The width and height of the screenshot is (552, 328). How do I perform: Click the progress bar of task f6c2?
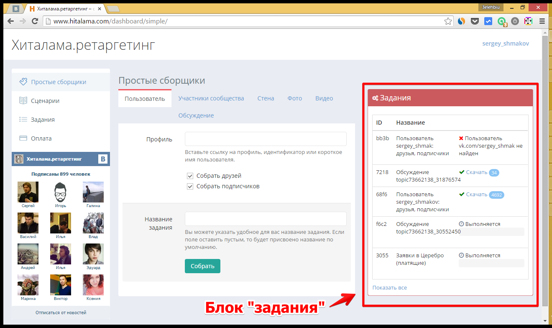[x=491, y=232]
